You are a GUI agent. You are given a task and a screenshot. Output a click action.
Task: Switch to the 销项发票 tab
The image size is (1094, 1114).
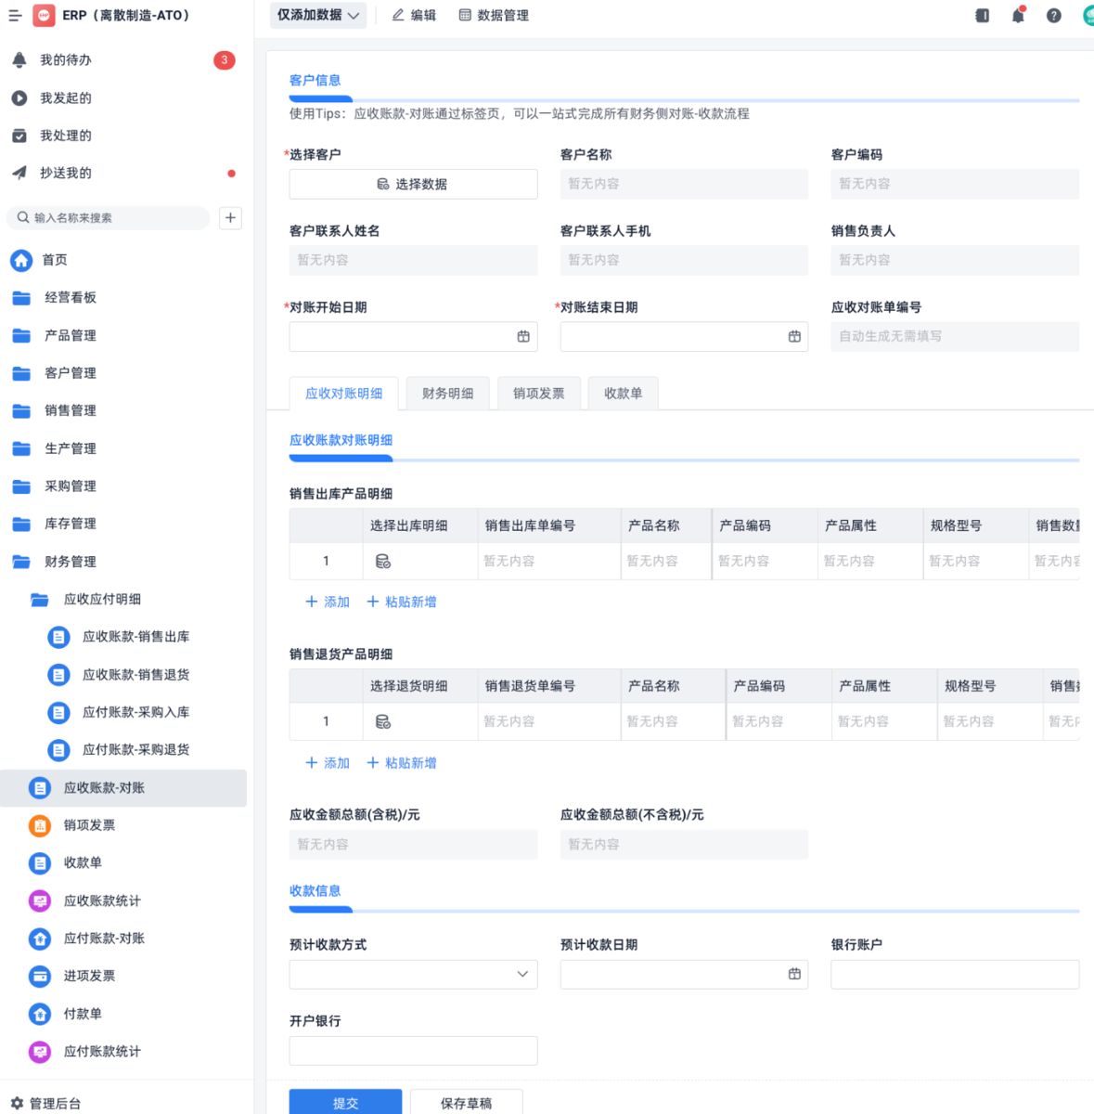(539, 394)
